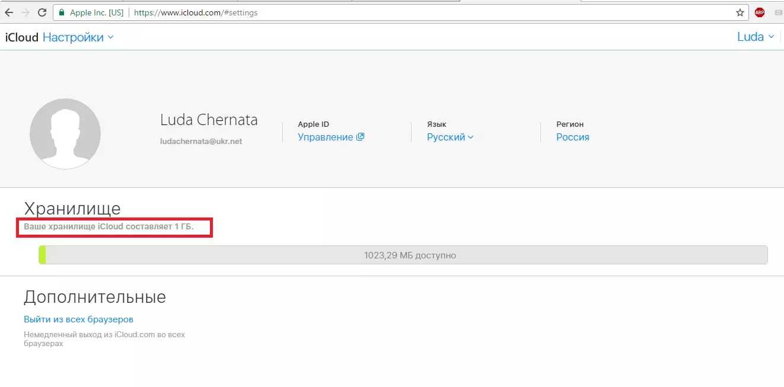The width and height of the screenshot is (784, 387).
Task: Click the gray profile avatar picture
Action: click(x=65, y=134)
